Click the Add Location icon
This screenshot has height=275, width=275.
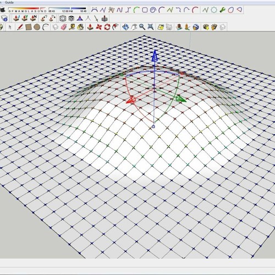coord(161,27)
